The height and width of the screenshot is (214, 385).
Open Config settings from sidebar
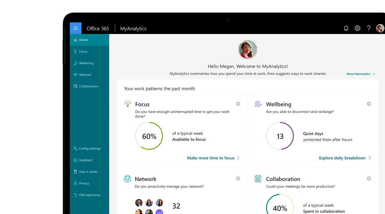click(x=89, y=149)
